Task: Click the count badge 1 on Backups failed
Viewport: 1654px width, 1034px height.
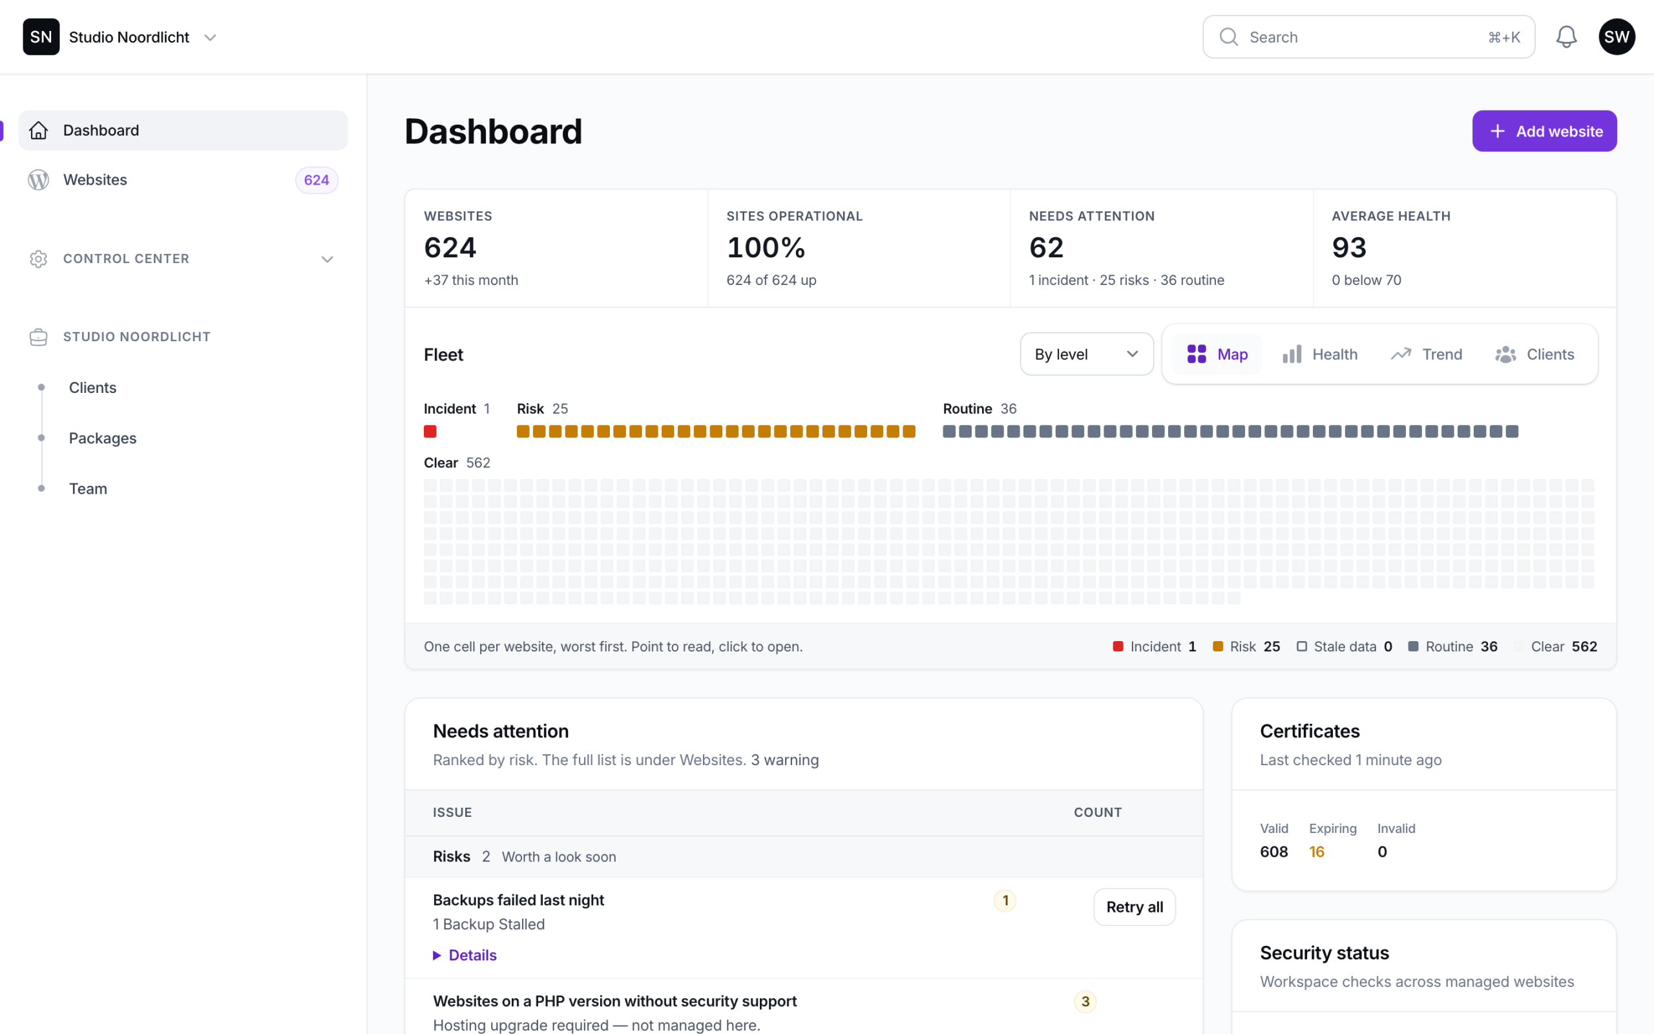Action: (1005, 901)
